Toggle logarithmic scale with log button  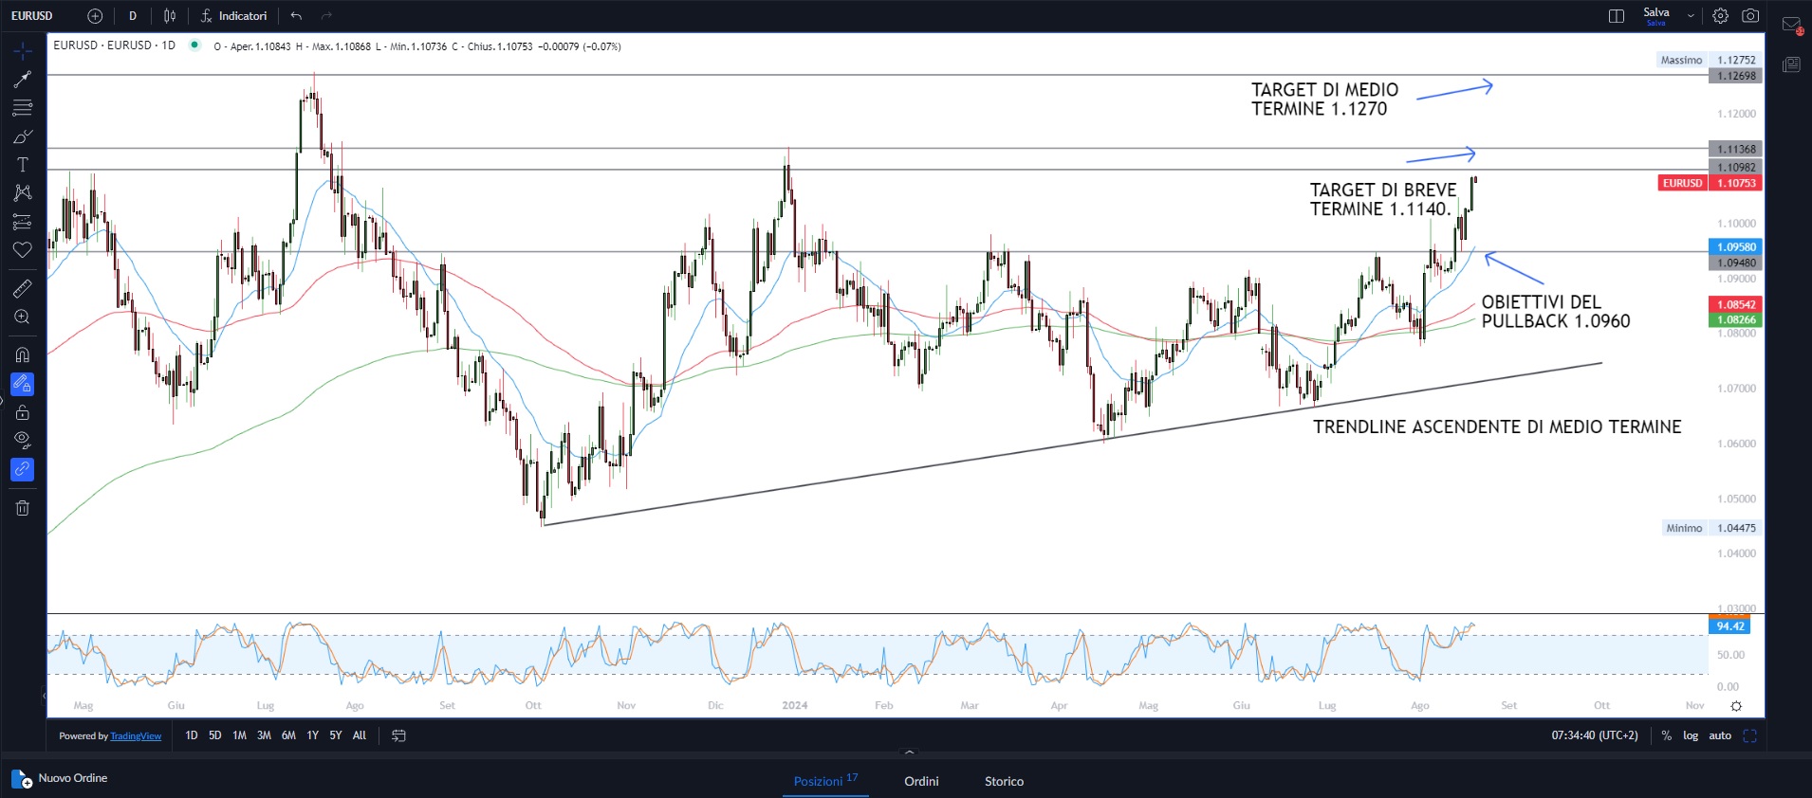point(1691,735)
